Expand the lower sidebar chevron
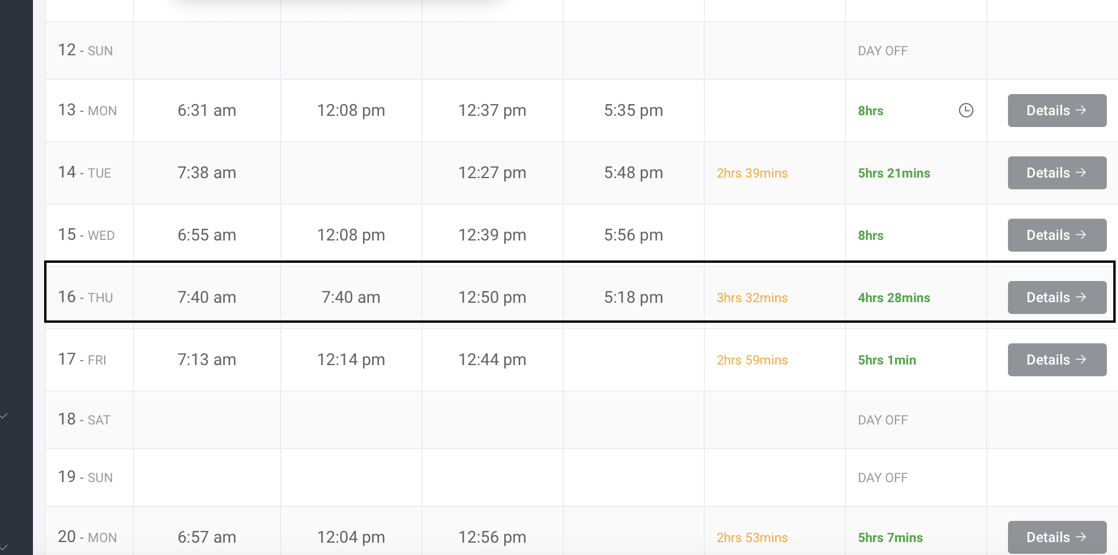This screenshot has height=555, width=1118. point(4,548)
